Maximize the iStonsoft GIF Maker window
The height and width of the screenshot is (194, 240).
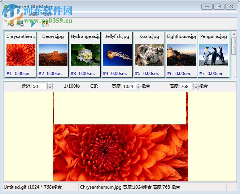(219, 7)
